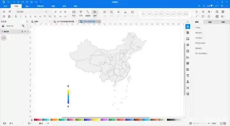Viewport: 230px width, 126px height.
Task: Click the numbered list icon
Action: [50, 17]
